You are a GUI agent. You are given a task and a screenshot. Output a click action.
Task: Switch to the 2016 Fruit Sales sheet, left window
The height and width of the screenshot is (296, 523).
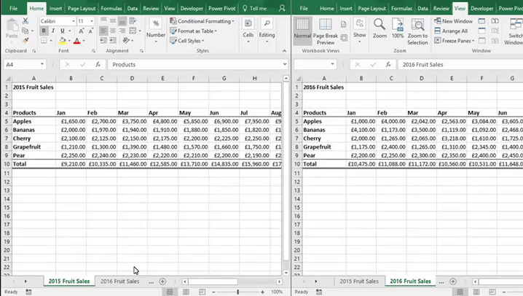click(119, 281)
